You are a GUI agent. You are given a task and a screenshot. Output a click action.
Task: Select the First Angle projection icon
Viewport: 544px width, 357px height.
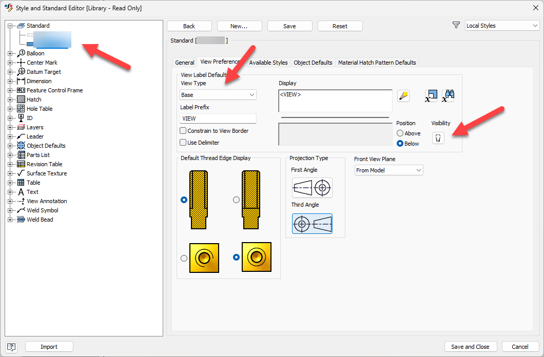click(312, 188)
